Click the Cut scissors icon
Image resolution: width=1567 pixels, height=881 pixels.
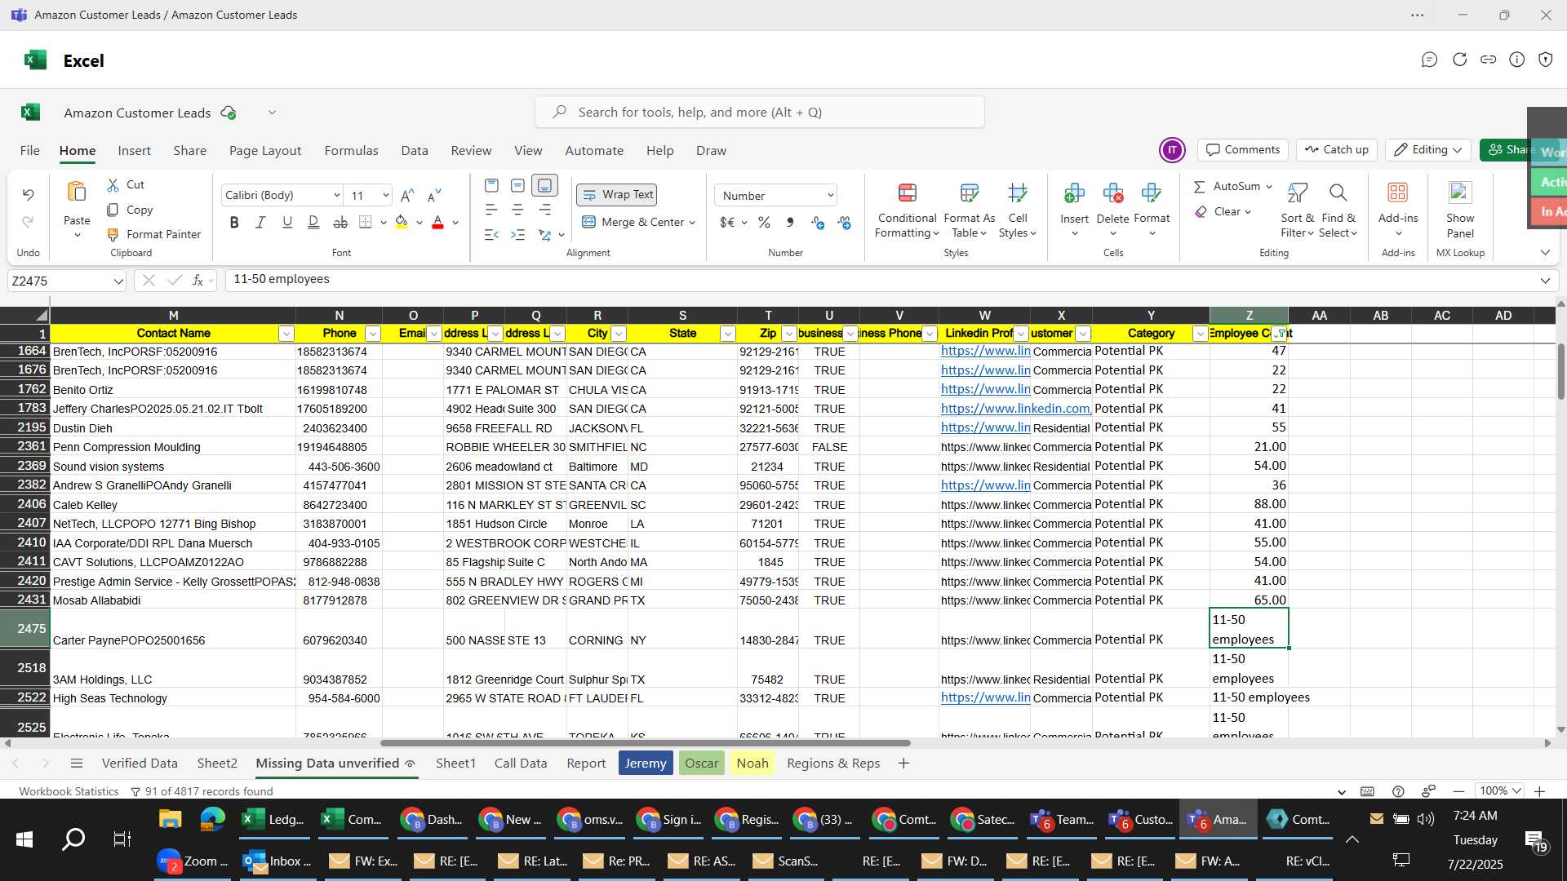tap(113, 185)
